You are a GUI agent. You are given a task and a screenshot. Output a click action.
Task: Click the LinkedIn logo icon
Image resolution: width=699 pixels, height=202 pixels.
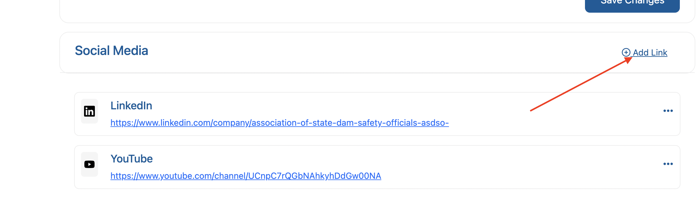[89, 111]
